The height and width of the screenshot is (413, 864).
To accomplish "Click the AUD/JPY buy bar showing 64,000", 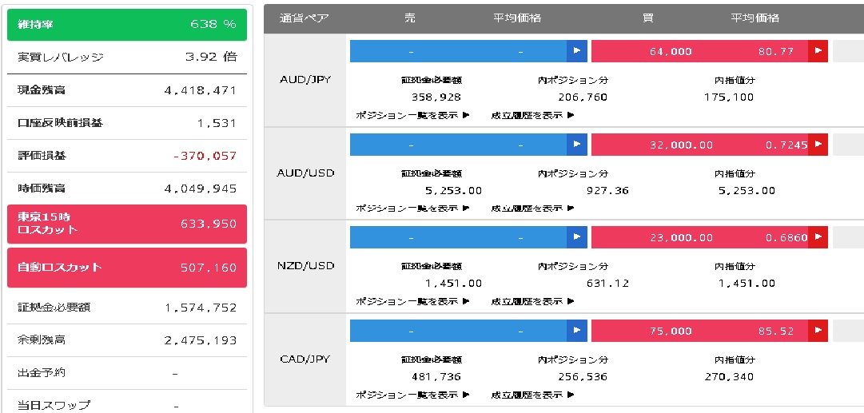I will pos(699,51).
